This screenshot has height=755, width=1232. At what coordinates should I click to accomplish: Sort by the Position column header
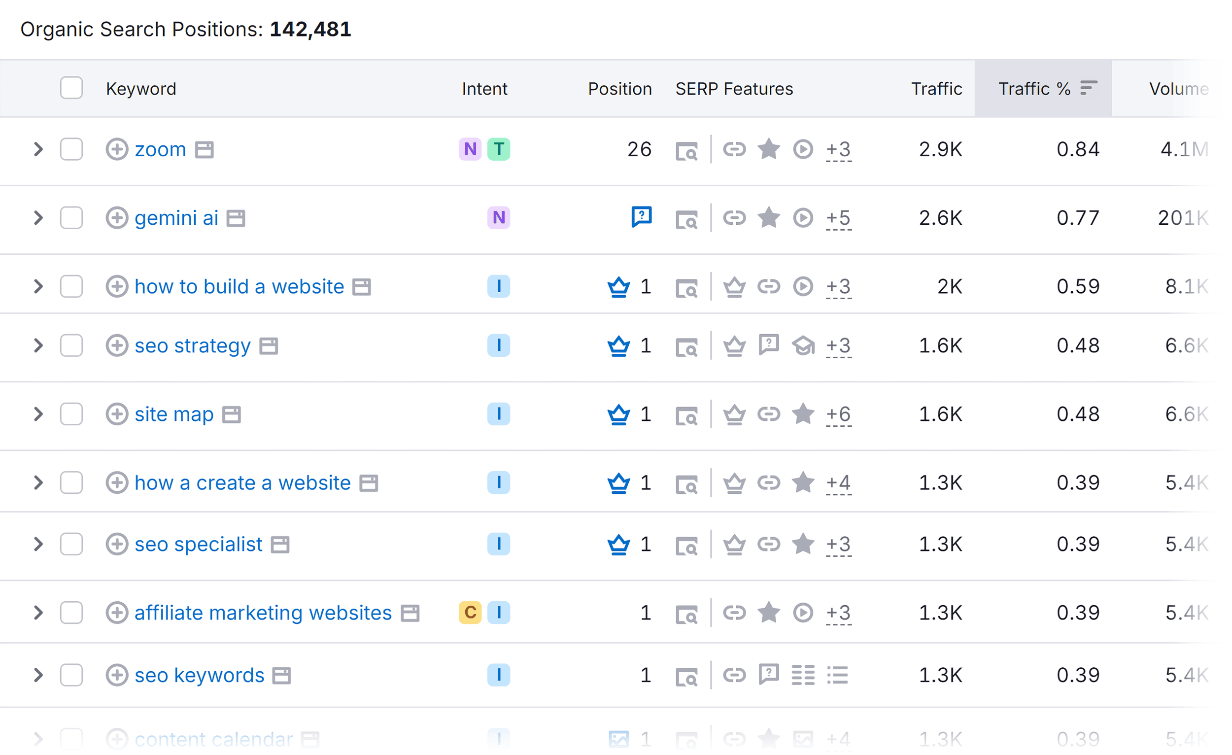pos(619,89)
